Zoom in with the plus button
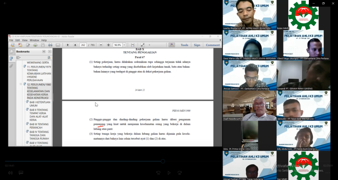The image size is (338, 180). point(108,45)
